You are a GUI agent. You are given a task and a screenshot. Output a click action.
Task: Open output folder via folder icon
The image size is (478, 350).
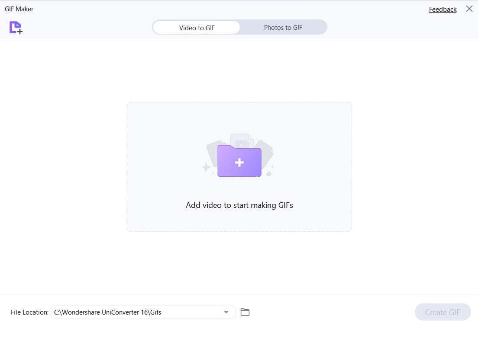coord(245,312)
